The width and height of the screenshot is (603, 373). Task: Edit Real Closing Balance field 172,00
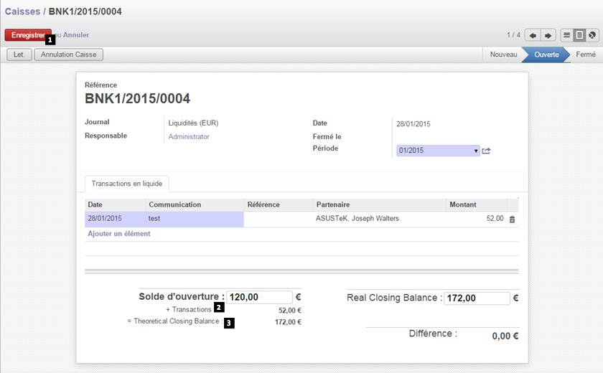[x=477, y=298]
